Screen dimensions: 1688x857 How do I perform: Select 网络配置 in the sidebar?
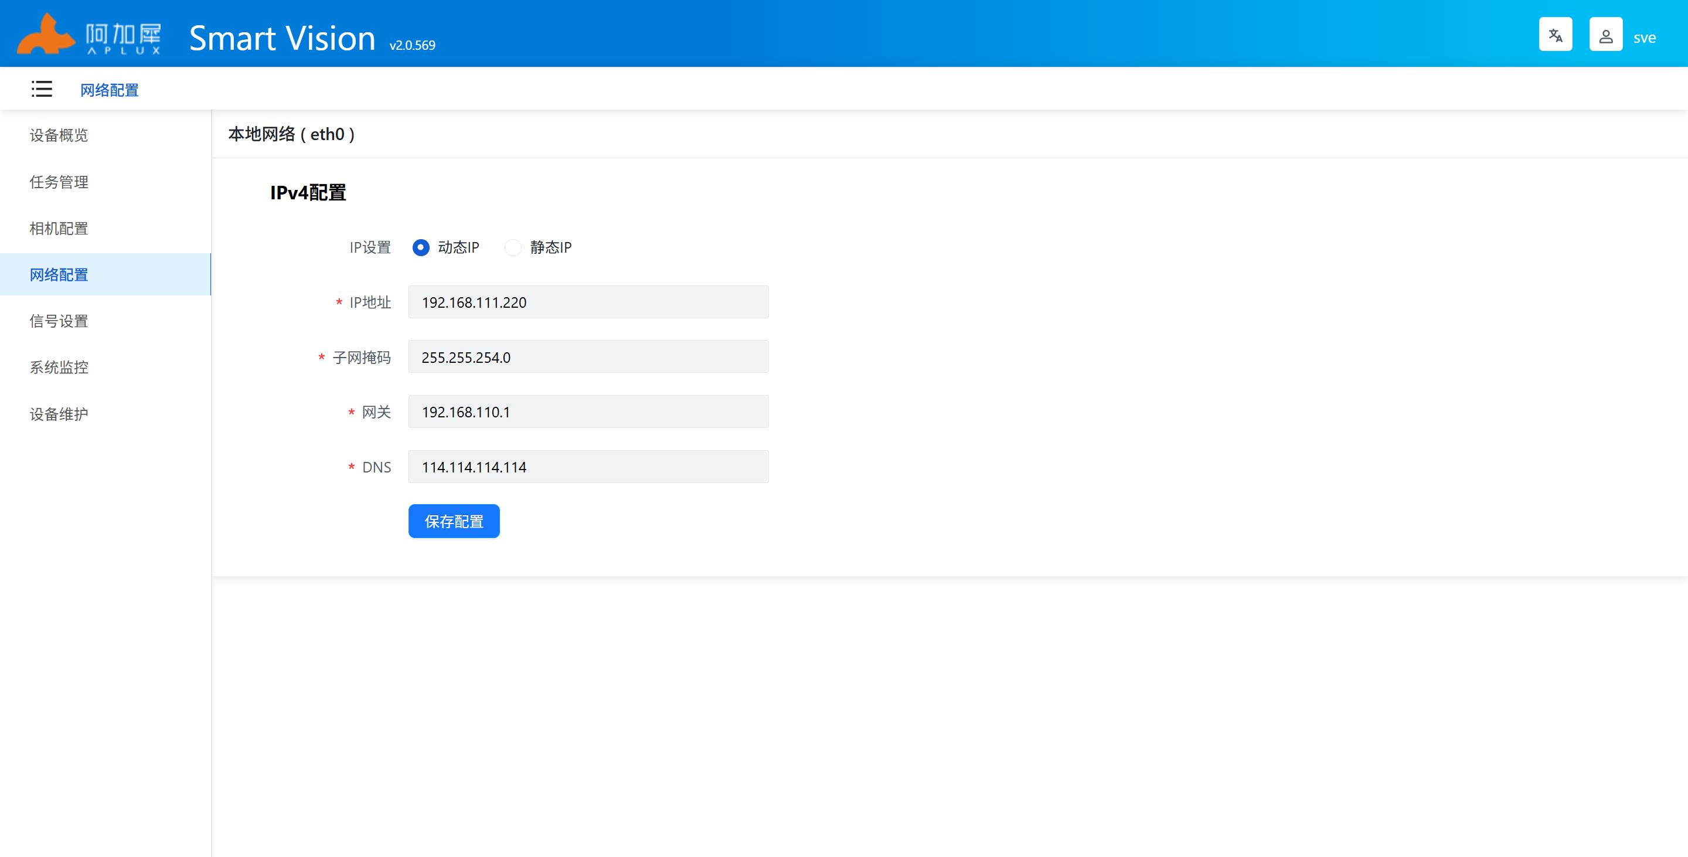pyautogui.click(x=59, y=275)
